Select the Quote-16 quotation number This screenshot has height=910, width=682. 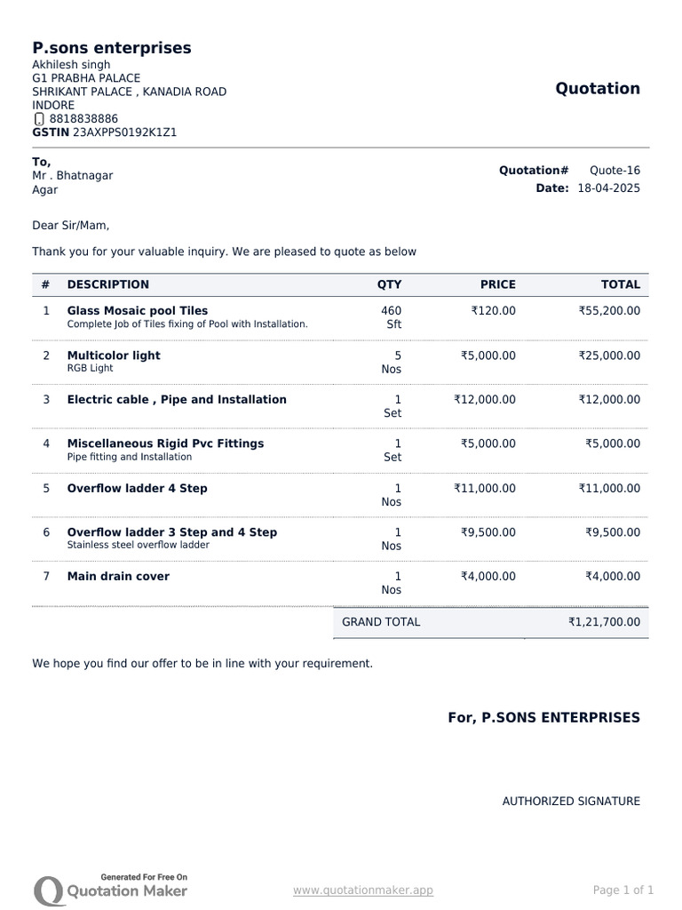tap(615, 171)
